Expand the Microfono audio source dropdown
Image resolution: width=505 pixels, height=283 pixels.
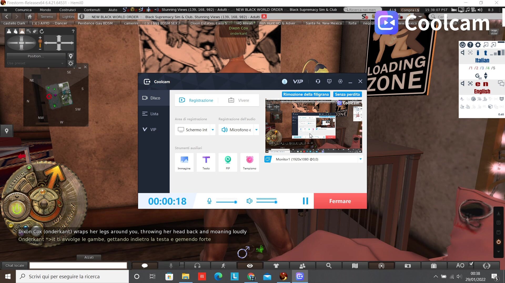coord(256,130)
